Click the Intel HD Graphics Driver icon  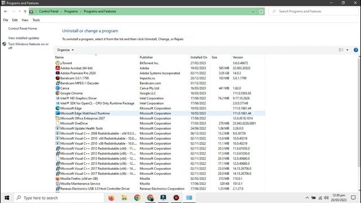click(x=58, y=98)
